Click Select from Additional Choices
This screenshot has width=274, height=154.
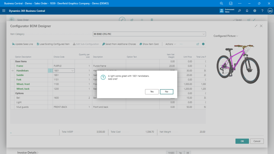(x=119, y=44)
